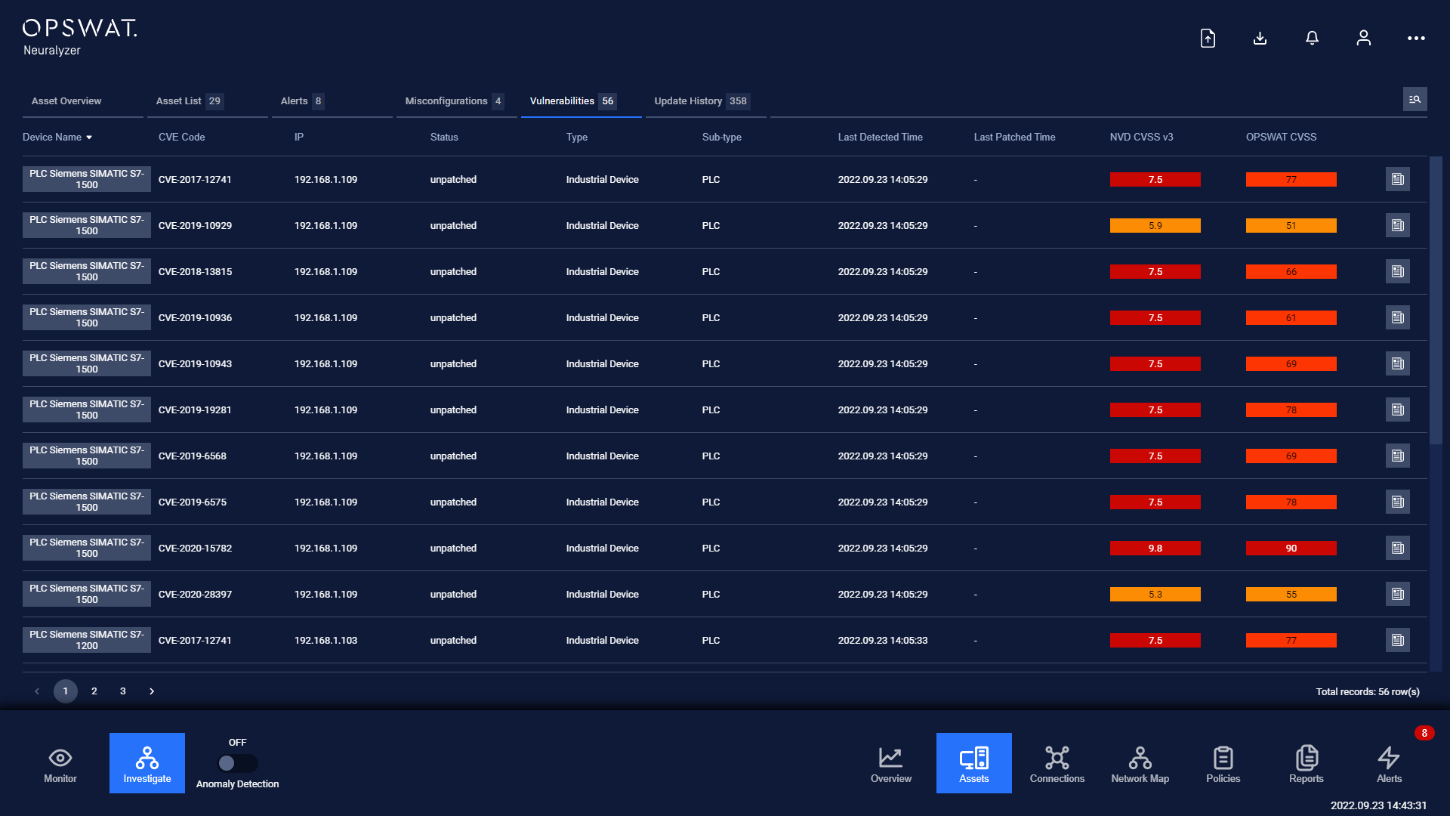Open the Policies section
Screen dimensions: 1450x816
1223,763
